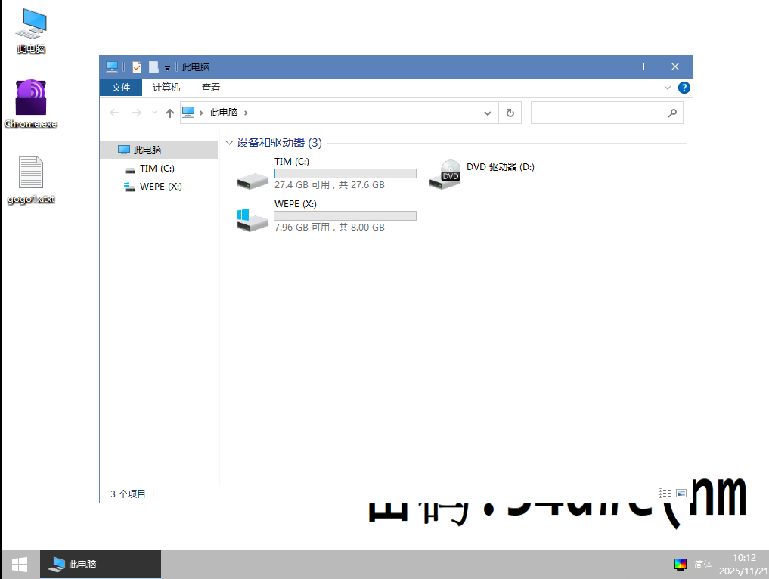Image resolution: width=769 pixels, height=579 pixels.
Task: Open the Customize Quick Access Toolbar dropdown
Action: coord(167,68)
